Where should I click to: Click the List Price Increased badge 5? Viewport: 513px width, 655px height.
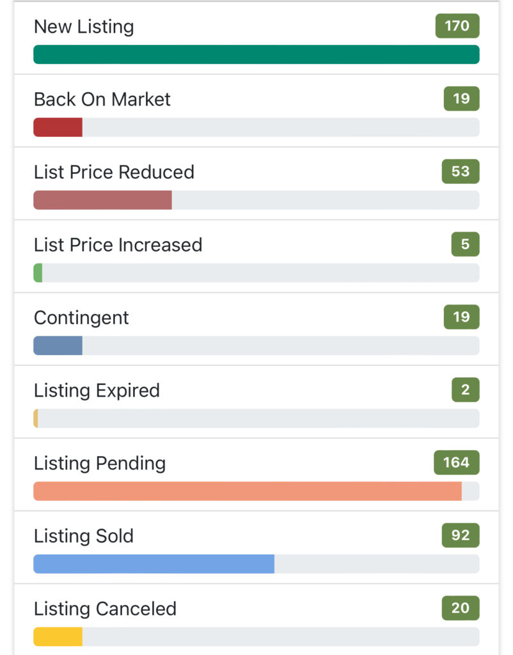pos(466,244)
